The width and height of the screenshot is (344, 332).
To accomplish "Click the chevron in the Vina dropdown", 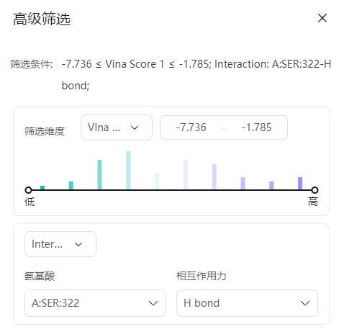I will (x=135, y=127).
